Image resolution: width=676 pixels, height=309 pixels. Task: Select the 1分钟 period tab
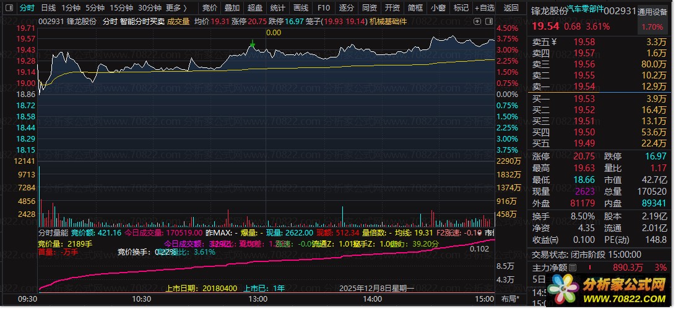[71, 8]
